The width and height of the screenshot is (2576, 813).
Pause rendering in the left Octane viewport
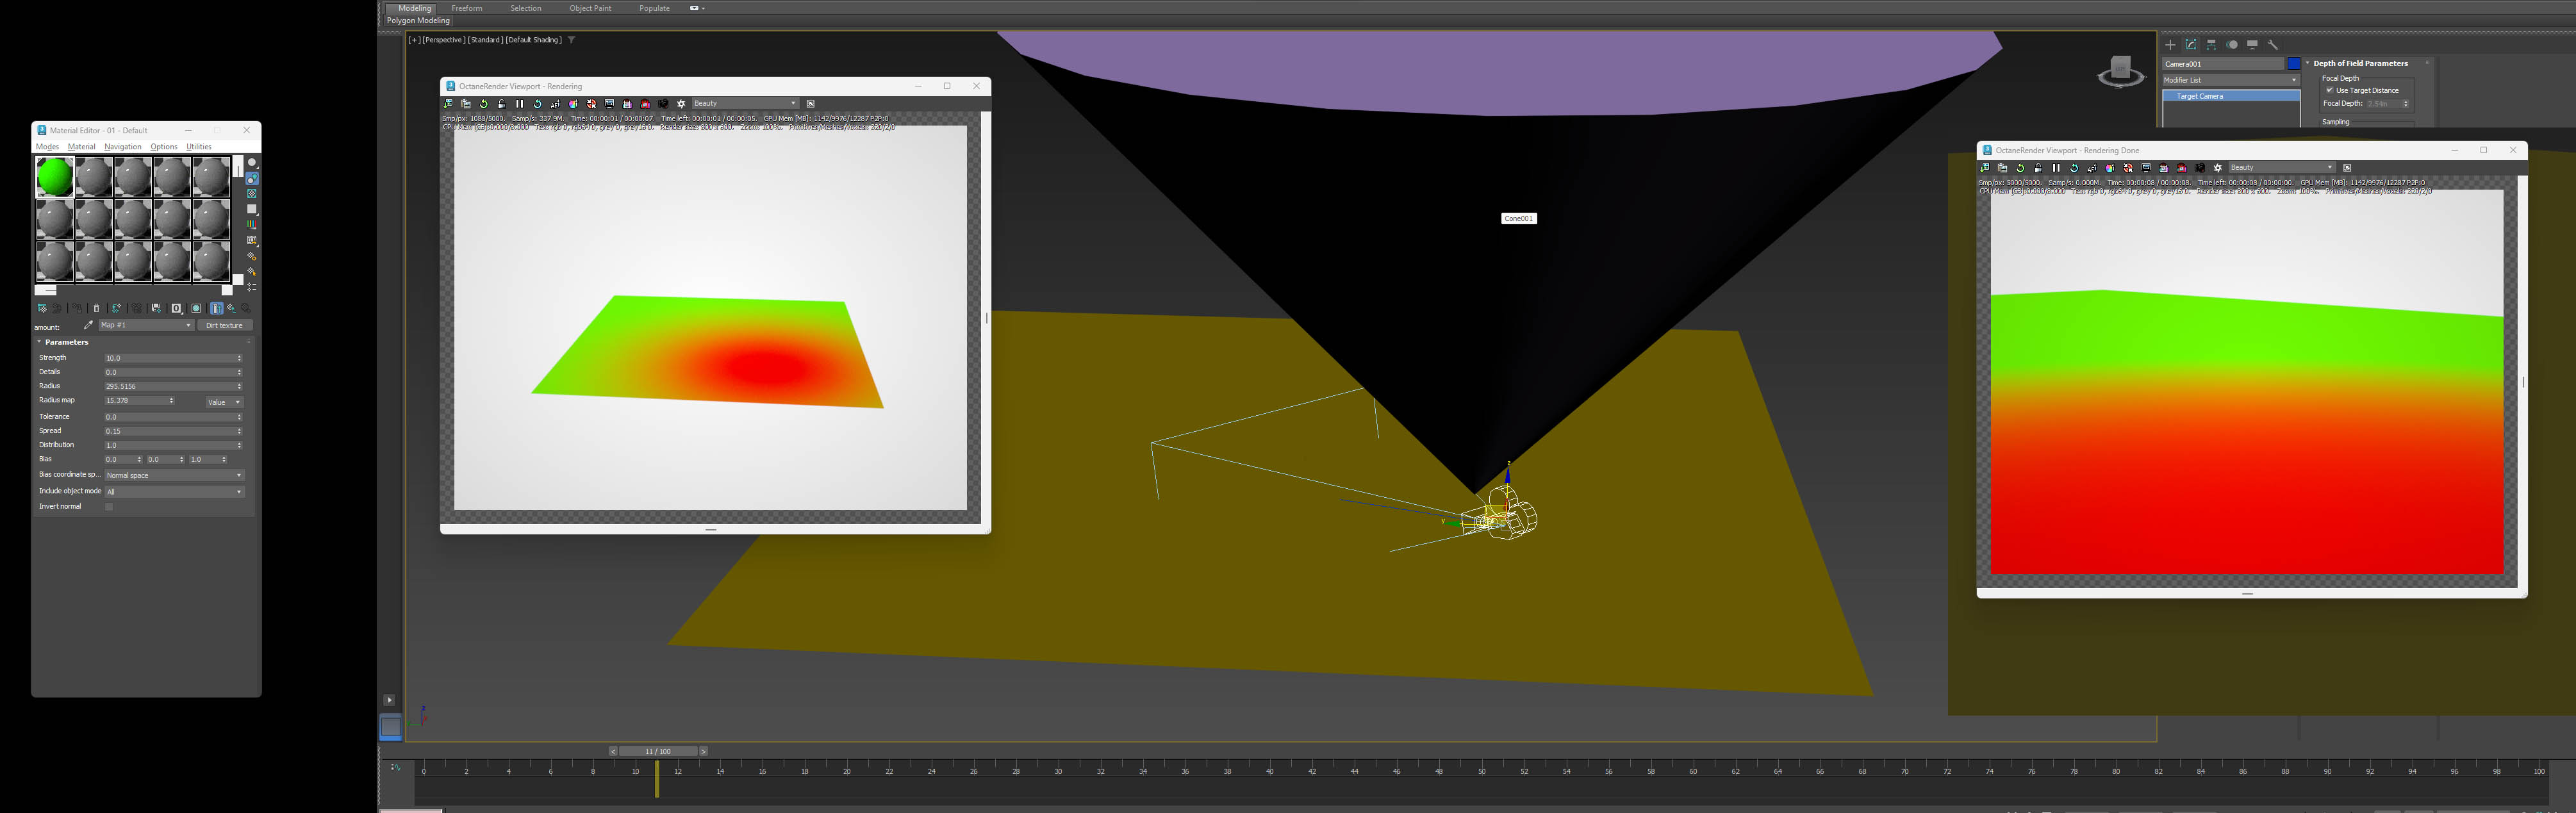[x=520, y=104]
